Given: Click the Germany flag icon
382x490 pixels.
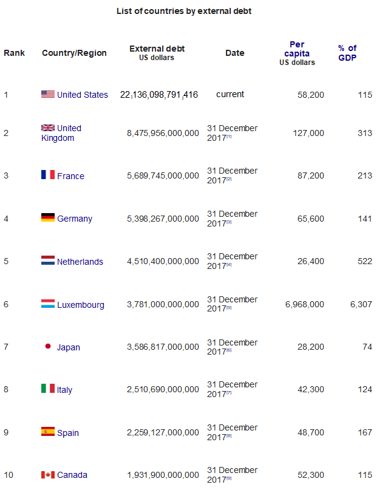Looking at the screenshot, I should (x=48, y=218).
